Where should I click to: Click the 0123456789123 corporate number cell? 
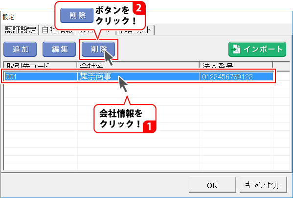[236, 76]
